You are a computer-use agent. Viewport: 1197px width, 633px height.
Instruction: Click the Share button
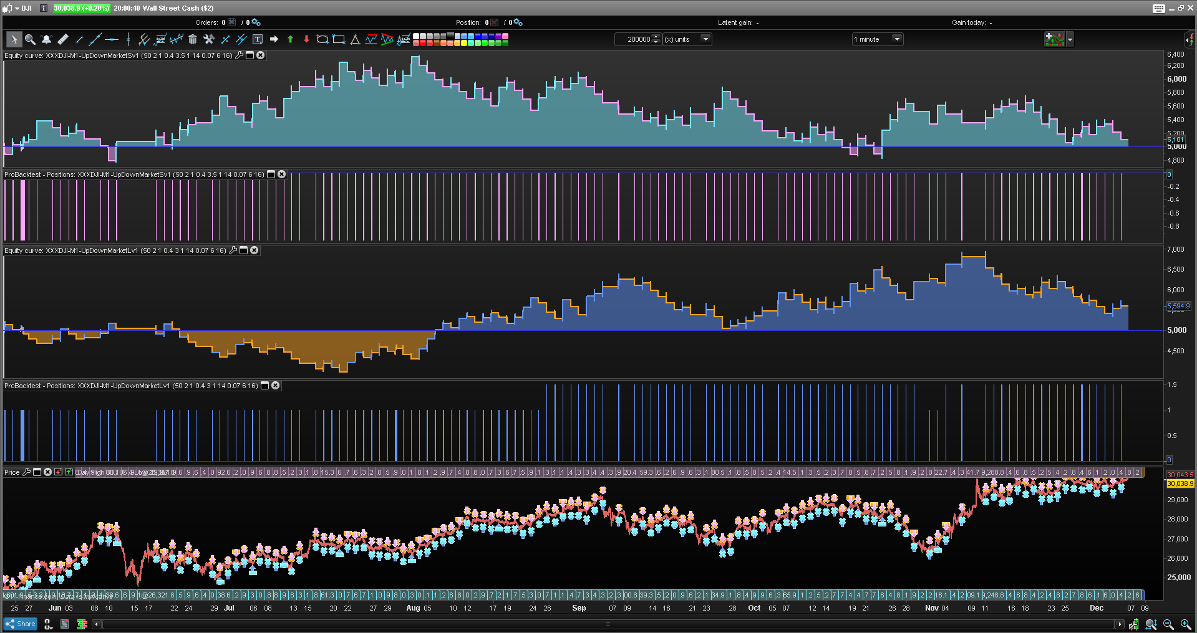point(21,624)
